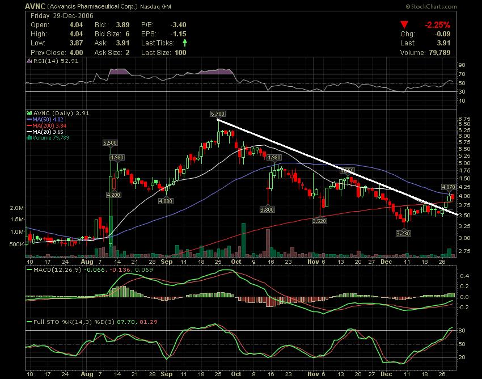Image resolution: width=482 pixels, height=379 pixels.
Task: Click the Last value 3.91 top right
Action: [443, 43]
